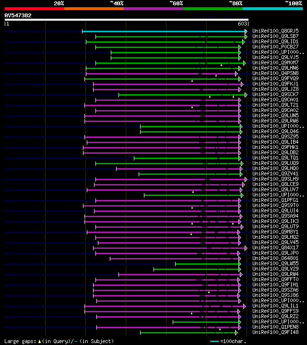307x345 pixels.
Task: Select the UniRef100_Q9LJZ8 label
Action: coord(275,89)
